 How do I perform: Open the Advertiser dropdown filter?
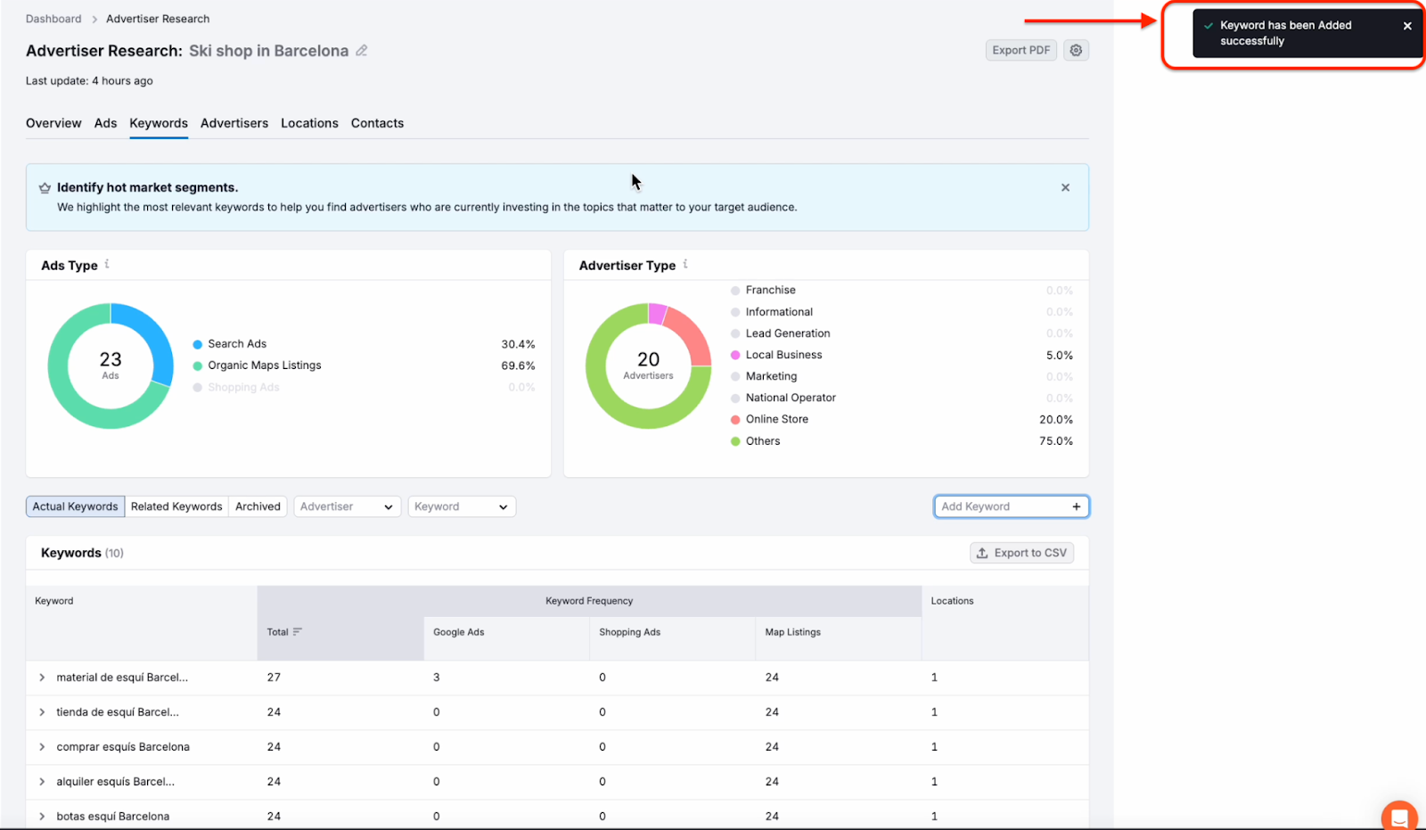click(x=347, y=505)
